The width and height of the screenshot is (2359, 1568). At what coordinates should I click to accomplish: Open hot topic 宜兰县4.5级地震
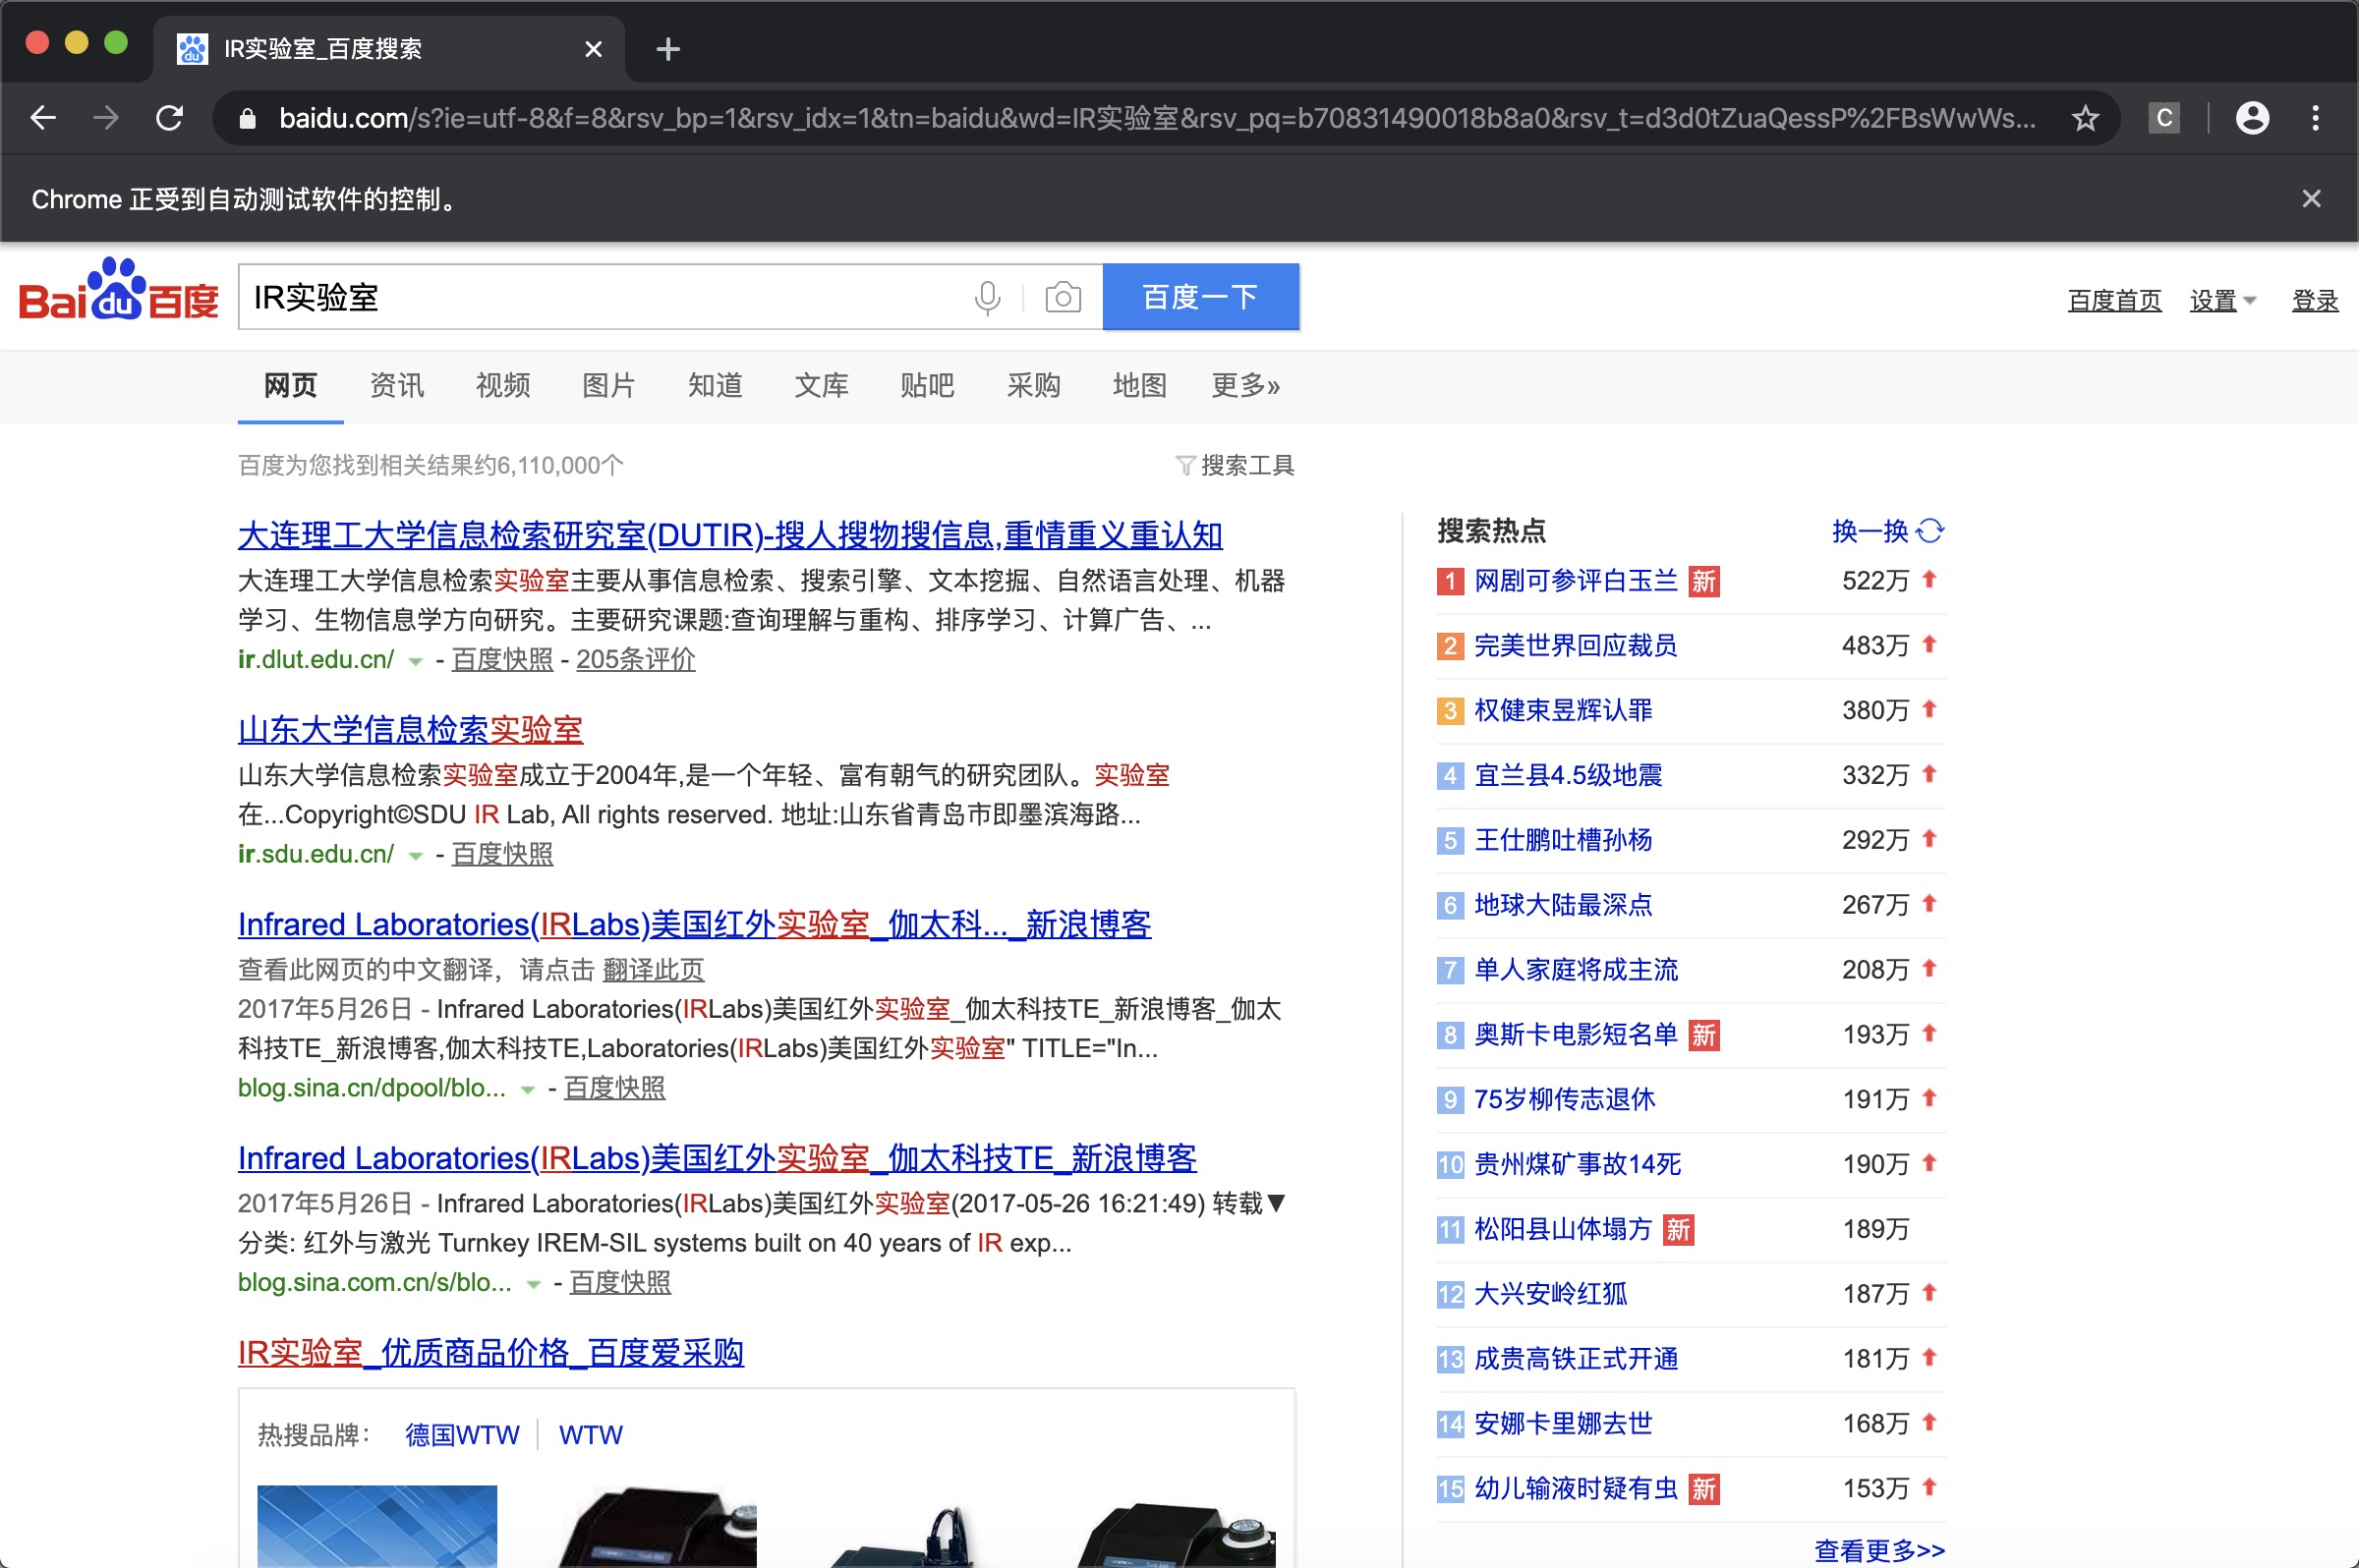pos(1569,776)
